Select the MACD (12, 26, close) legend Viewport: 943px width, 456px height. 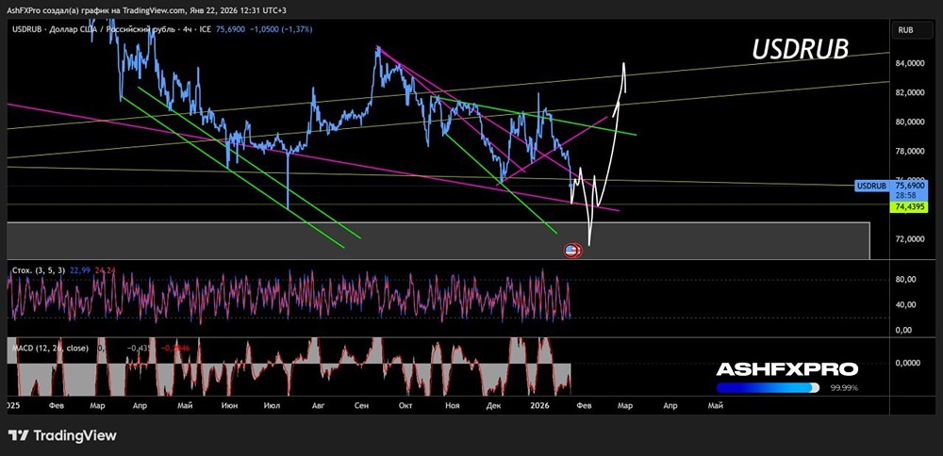tap(50, 348)
